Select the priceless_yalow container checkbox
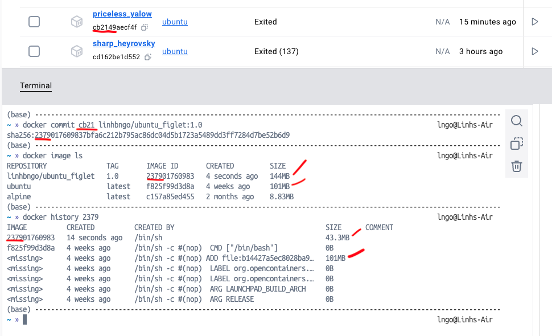The height and width of the screenshot is (336, 552). pyautogui.click(x=34, y=22)
